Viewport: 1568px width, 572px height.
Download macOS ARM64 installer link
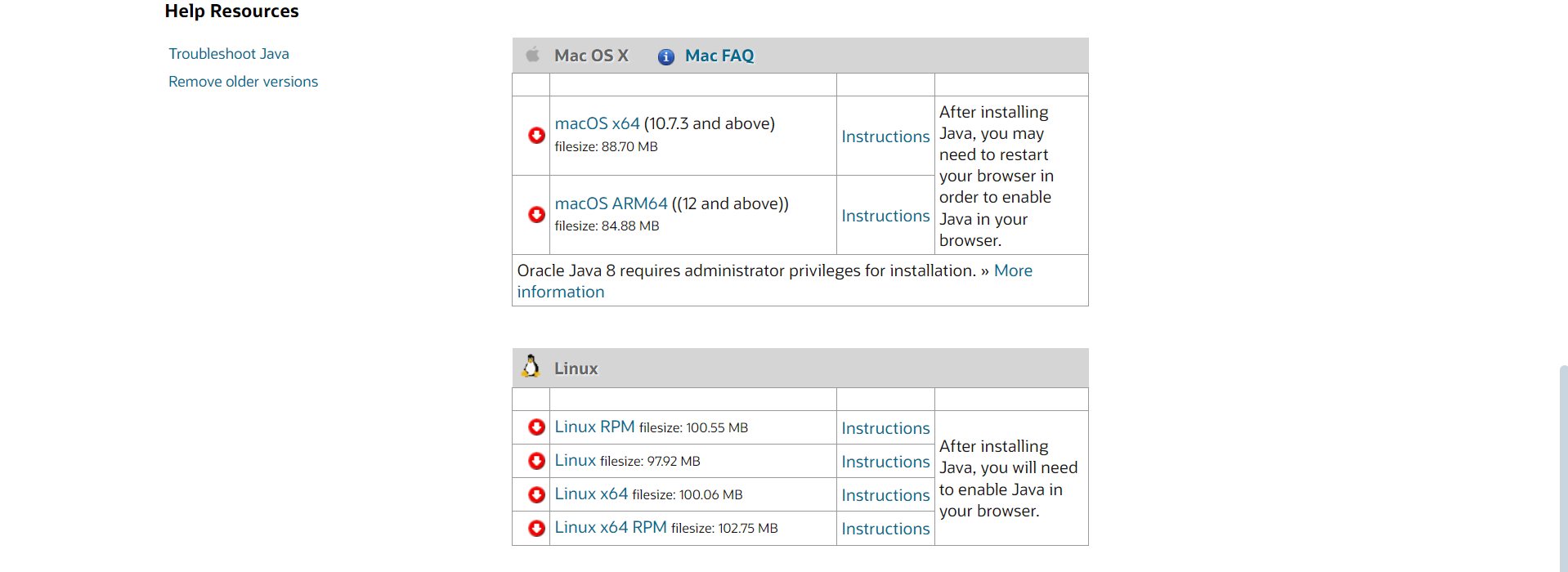(611, 203)
